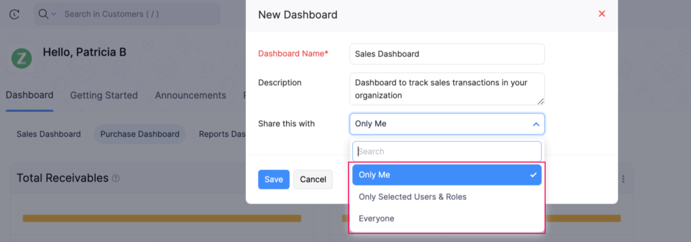Open search scope dropdown arrow
This screenshot has height=242, width=691.
coord(54,14)
